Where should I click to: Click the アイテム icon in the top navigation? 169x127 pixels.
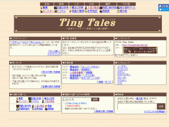coord(56,11)
